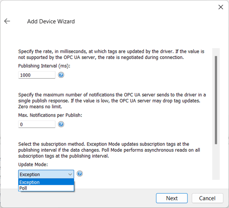229x208 pixels.
Task: Go back using the wizard's arrow
Action: point(7,21)
